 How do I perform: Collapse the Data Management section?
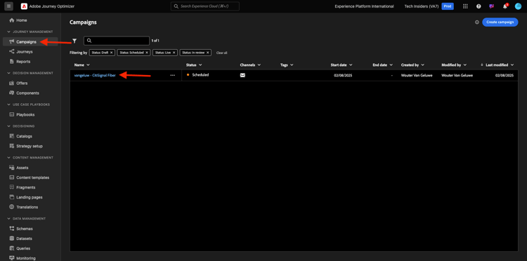tap(8, 218)
